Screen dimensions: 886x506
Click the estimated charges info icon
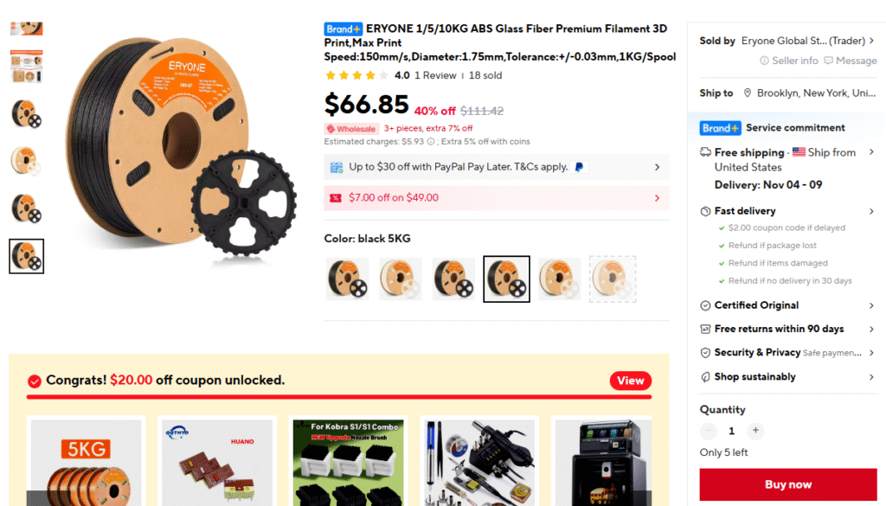(x=431, y=142)
